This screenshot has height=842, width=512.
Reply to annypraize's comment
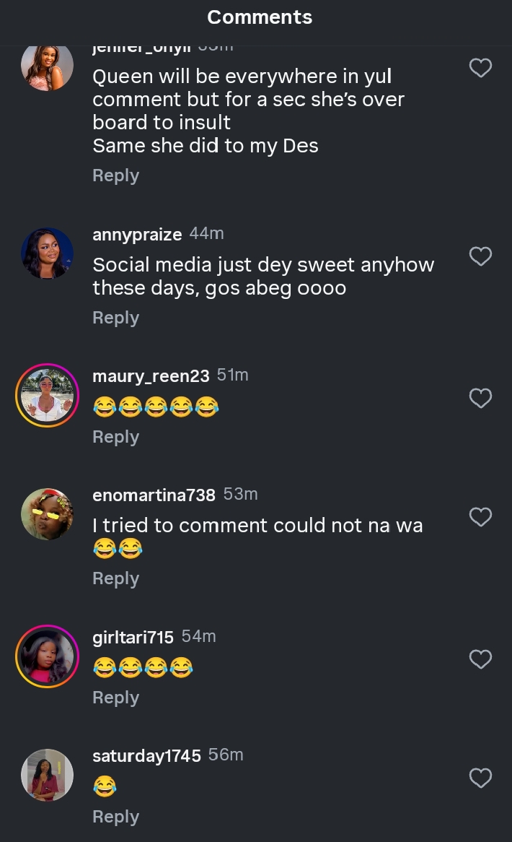pyautogui.click(x=115, y=318)
